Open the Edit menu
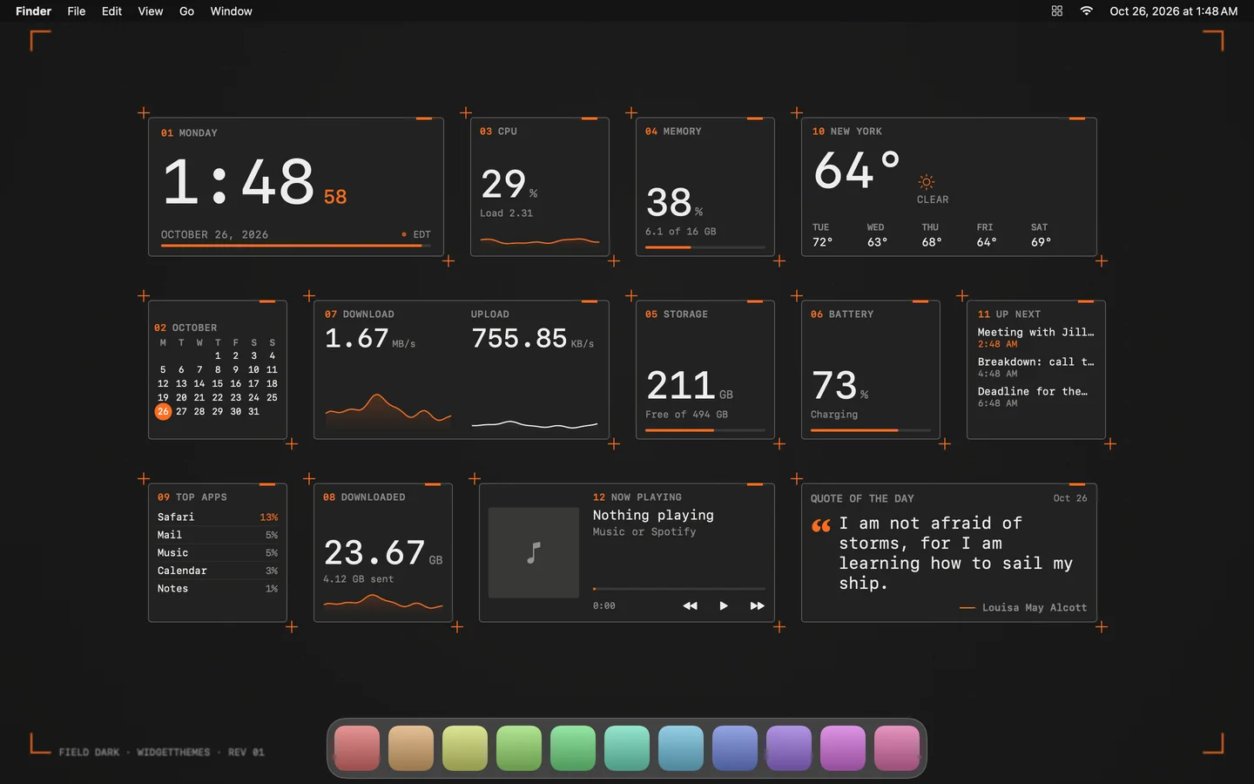Screen dimensions: 1254x784 (111, 11)
